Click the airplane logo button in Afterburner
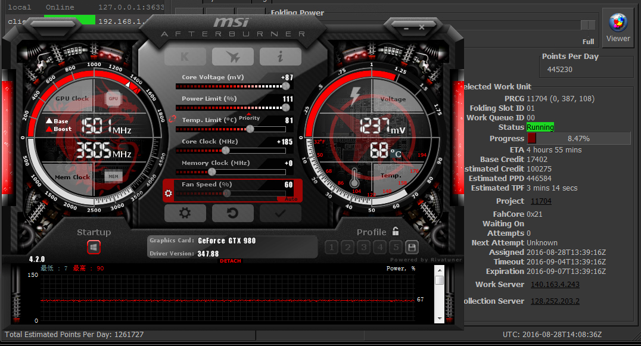Image resolution: width=641 pixels, height=346 pixels. [x=232, y=57]
